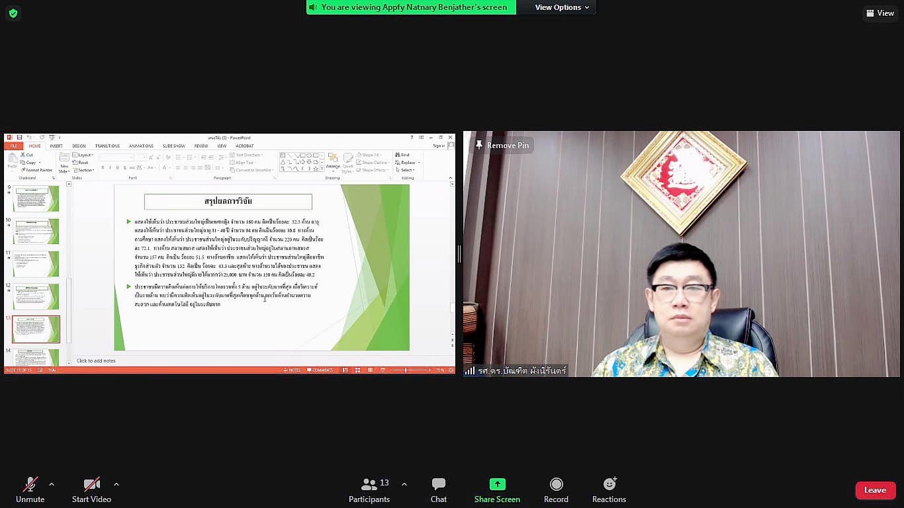This screenshot has width=904, height=508.
Task: Open the Chat panel
Action: point(438,489)
